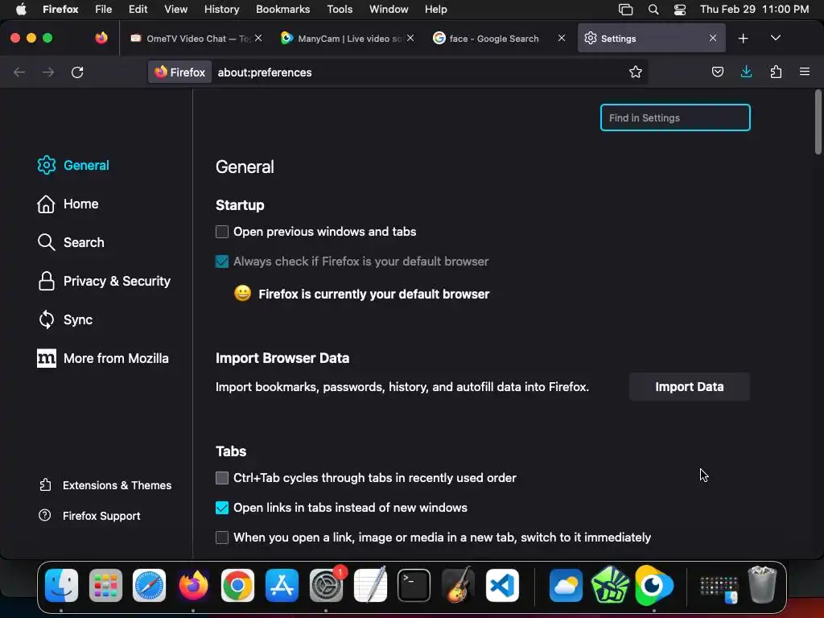Open the Edit menu

[x=138, y=9]
